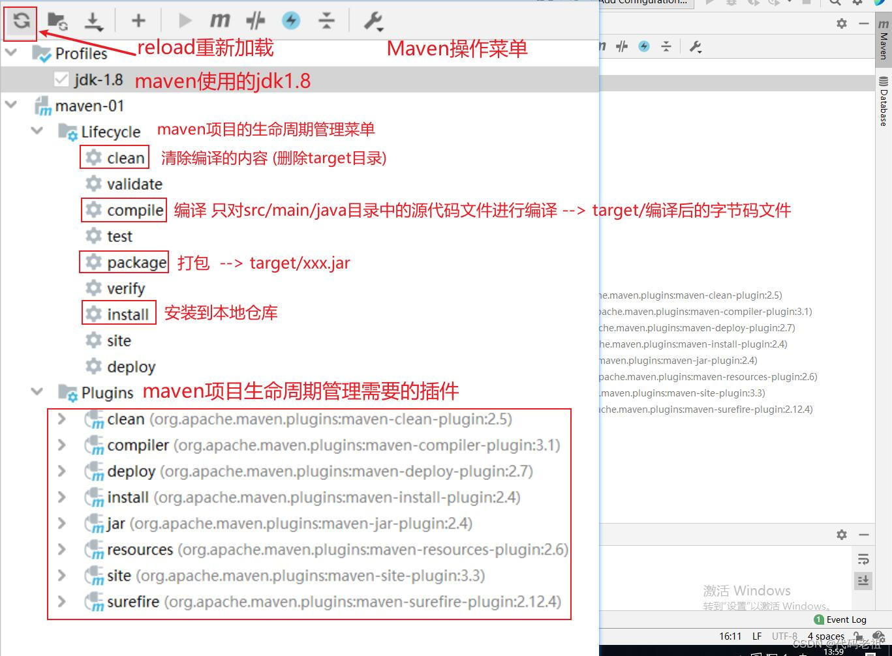Viewport: 892px width, 656px height.
Task: Collapse the maven-01 project node
Action: [10, 105]
